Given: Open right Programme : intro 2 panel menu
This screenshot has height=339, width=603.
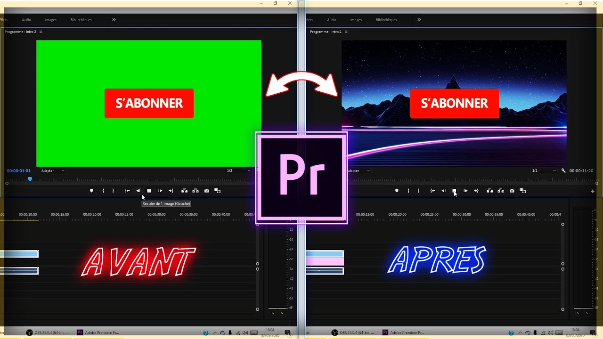Looking at the screenshot, I should click(x=346, y=32).
